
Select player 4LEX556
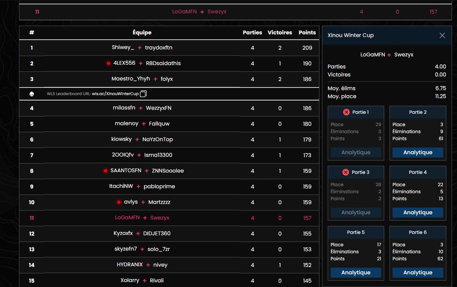[x=125, y=63]
